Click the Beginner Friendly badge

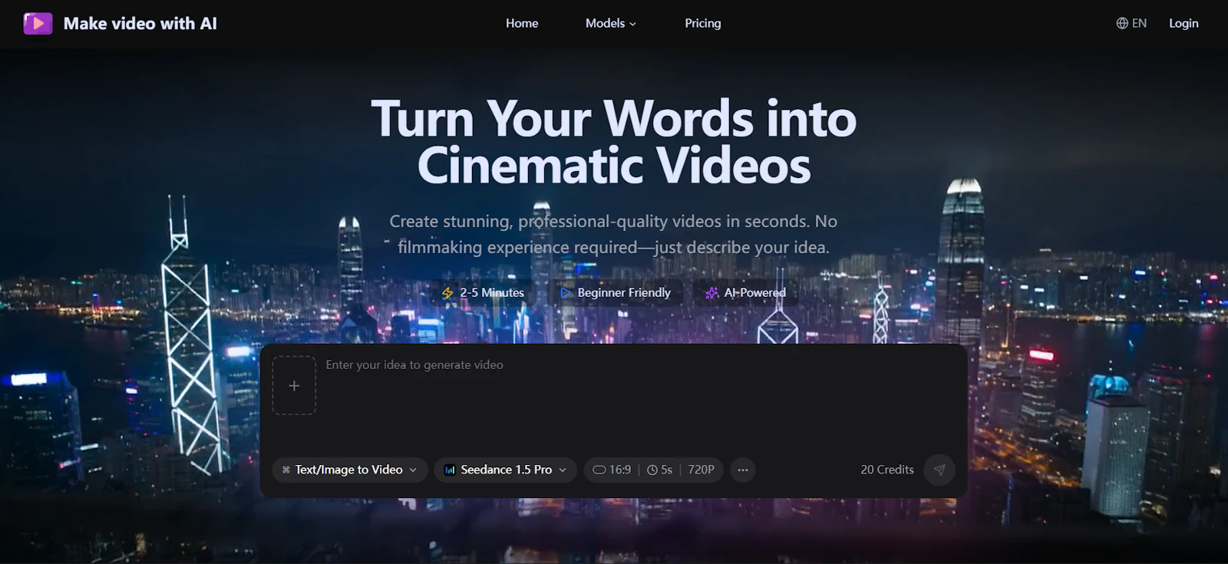coord(616,292)
